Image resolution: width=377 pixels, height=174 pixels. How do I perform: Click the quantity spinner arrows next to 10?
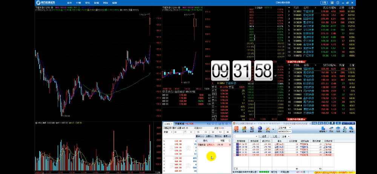pyautogui.click(x=185, y=132)
